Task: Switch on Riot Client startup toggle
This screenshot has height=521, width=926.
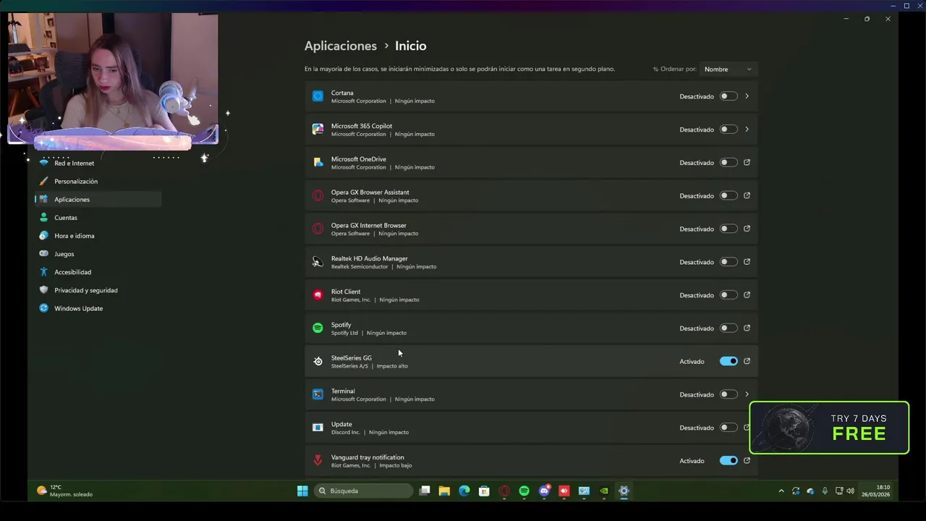Action: click(729, 295)
